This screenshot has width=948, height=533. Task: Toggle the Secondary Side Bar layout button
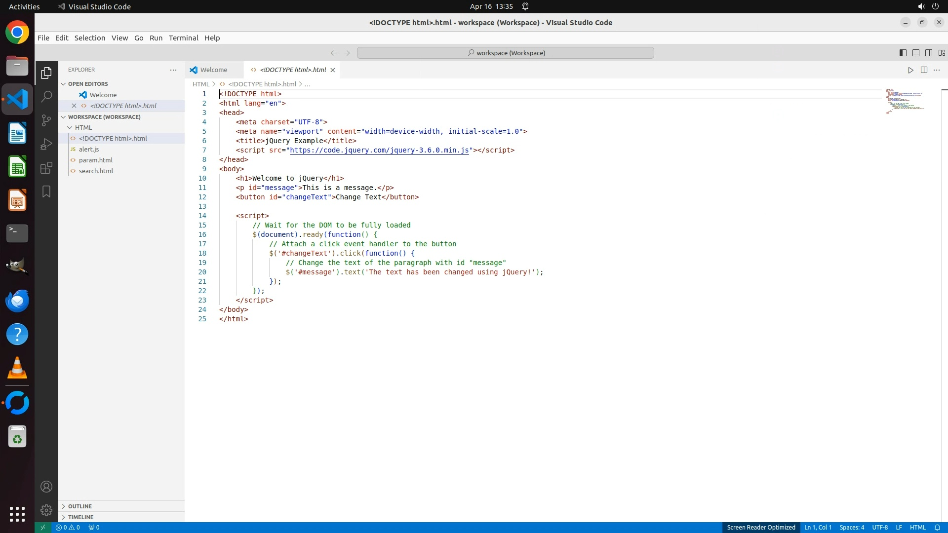pos(928,53)
